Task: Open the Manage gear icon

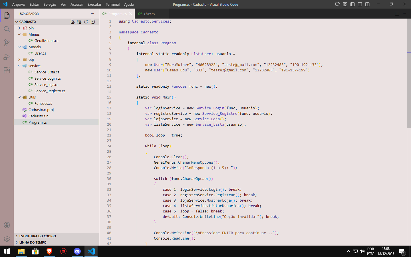Action: (7, 239)
